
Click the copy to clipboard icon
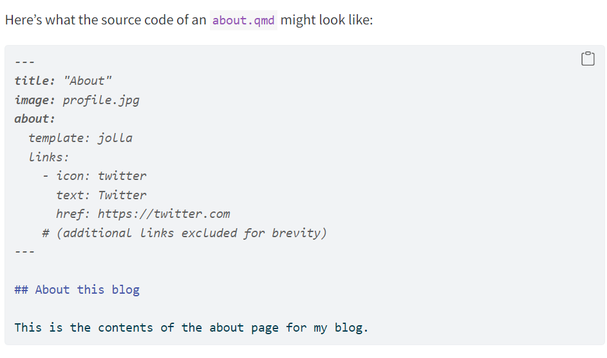click(x=587, y=59)
